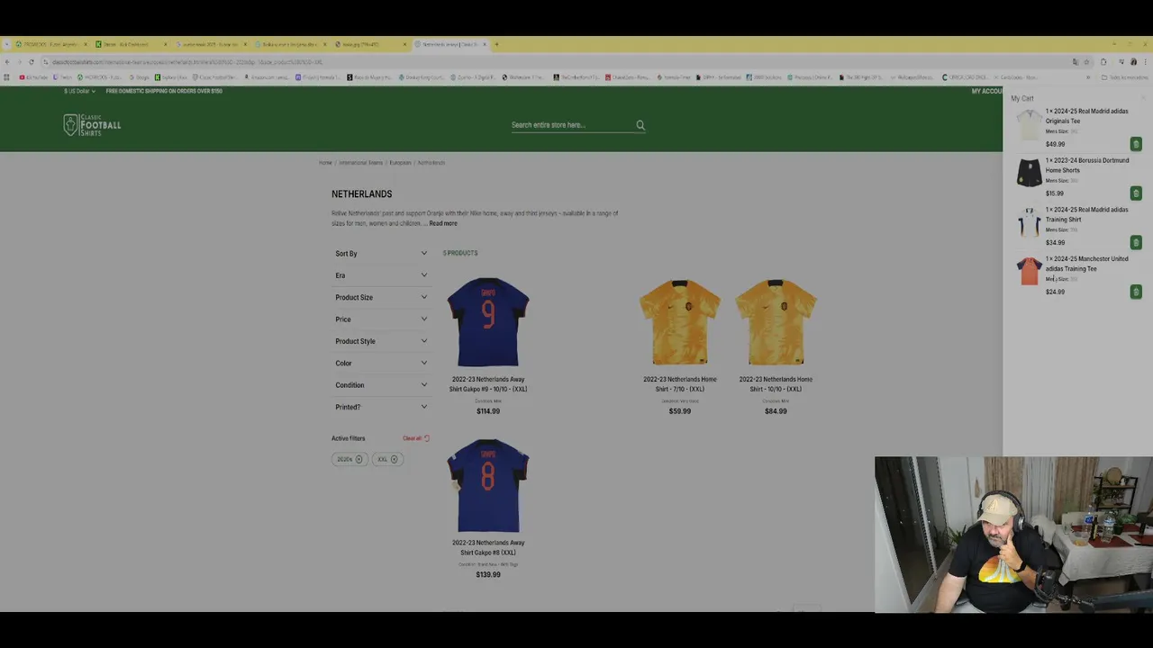Expand the Sort By dropdown
The height and width of the screenshot is (648, 1153).
(x=381, y=254)
